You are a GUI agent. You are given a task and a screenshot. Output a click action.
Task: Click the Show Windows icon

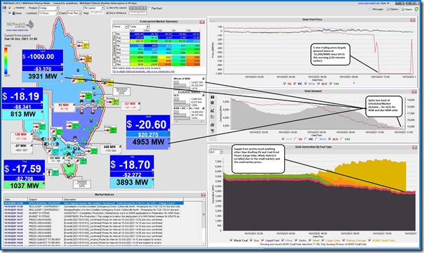click(x=107, y=13)
